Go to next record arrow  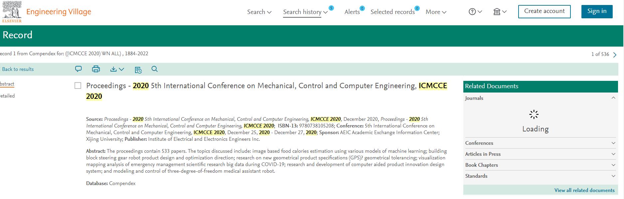click(615, 55)
